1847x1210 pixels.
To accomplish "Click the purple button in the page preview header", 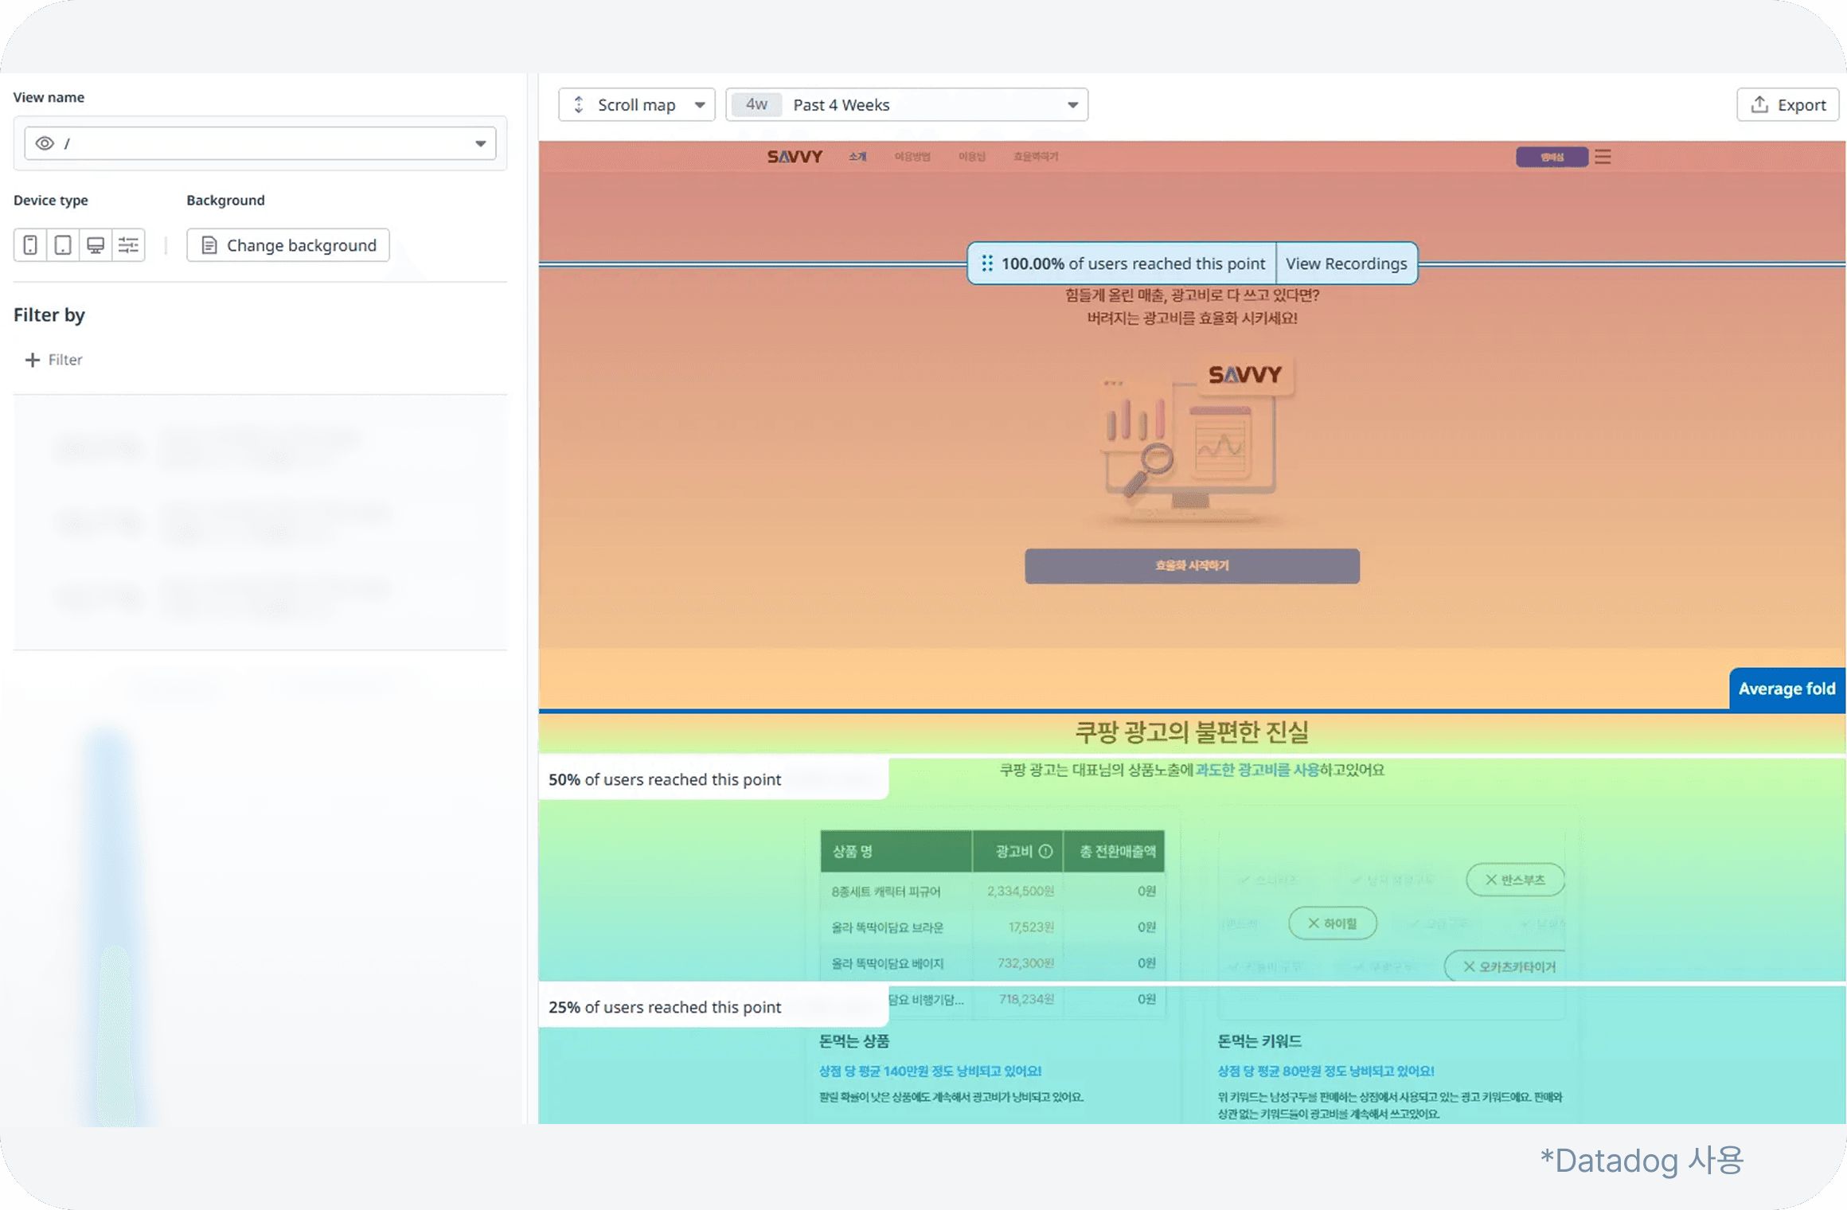I will 1552,157.
